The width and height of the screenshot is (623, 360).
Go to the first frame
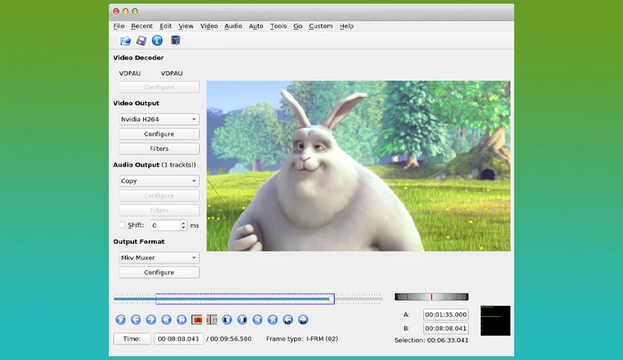click(257, 320)
